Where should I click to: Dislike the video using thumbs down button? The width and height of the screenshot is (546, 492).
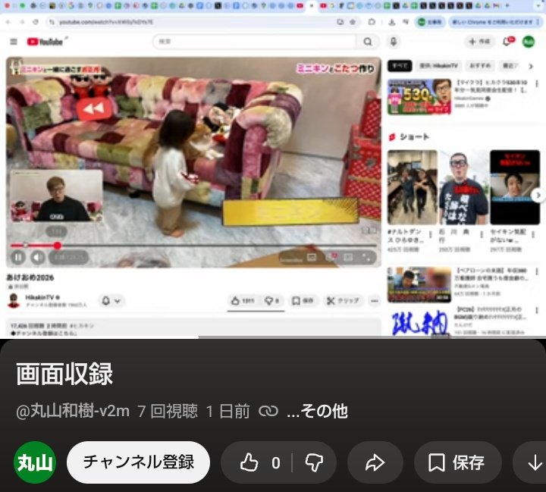click(x=314, y=462)
